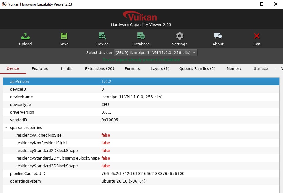Maximize the Vulkan Hardware Capability Viewer window
This screenshot has width=283, height=193.
(x=262, y=4)
